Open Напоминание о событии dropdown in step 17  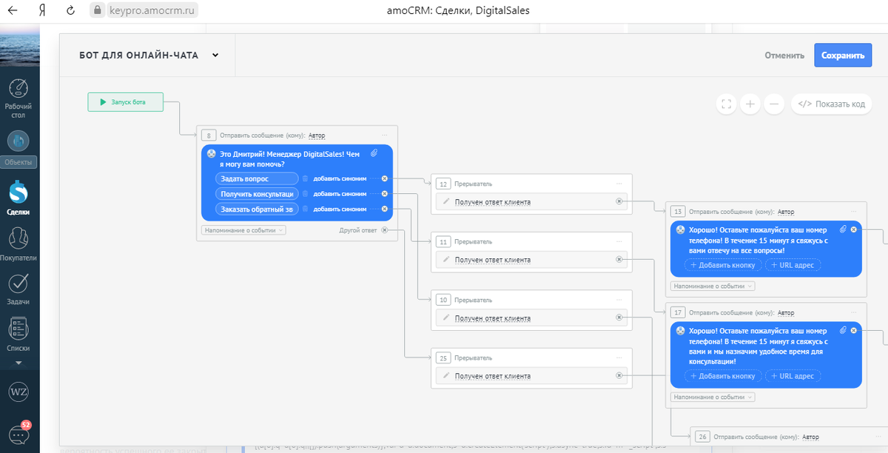(x=713, y=397)
